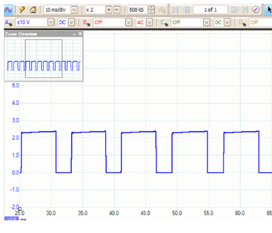Viewport: 272px width, 233px height.
Task: Click the 55.0 time axis label
Action: 209,213
